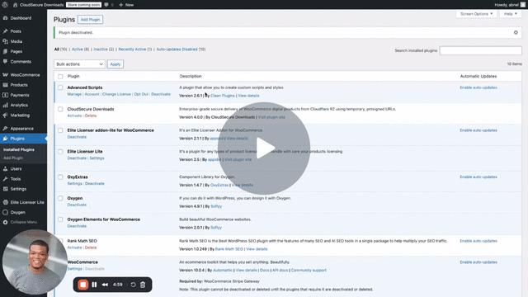Toggle the select-all plugins checkbox

[60, 77]
